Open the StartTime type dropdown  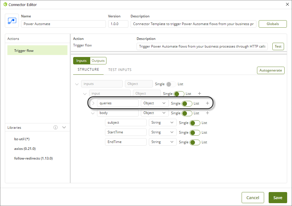[x=163, y=132]
